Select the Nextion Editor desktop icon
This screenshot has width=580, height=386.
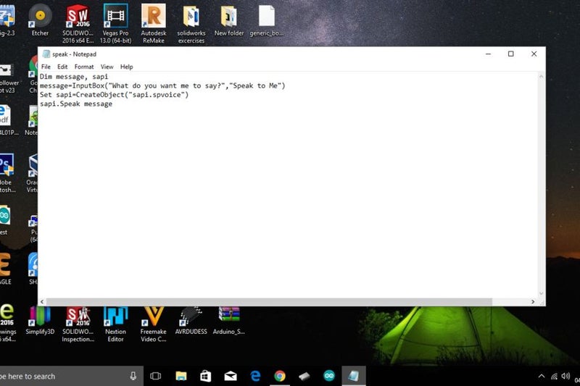coord(115,324)
